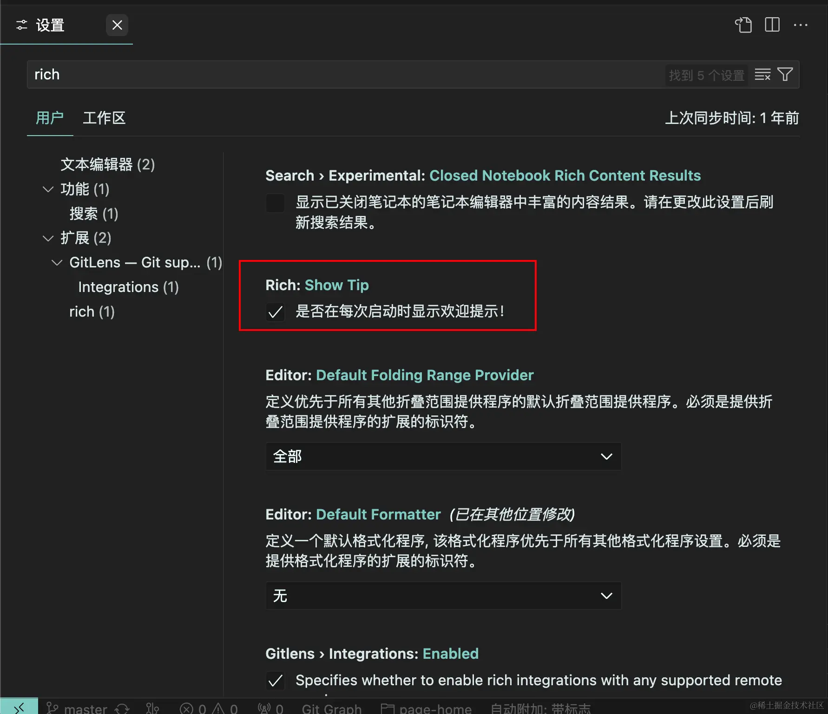Open Default Folding Range Provider dropdown
828x714 pixels.
tap(443, 456)
